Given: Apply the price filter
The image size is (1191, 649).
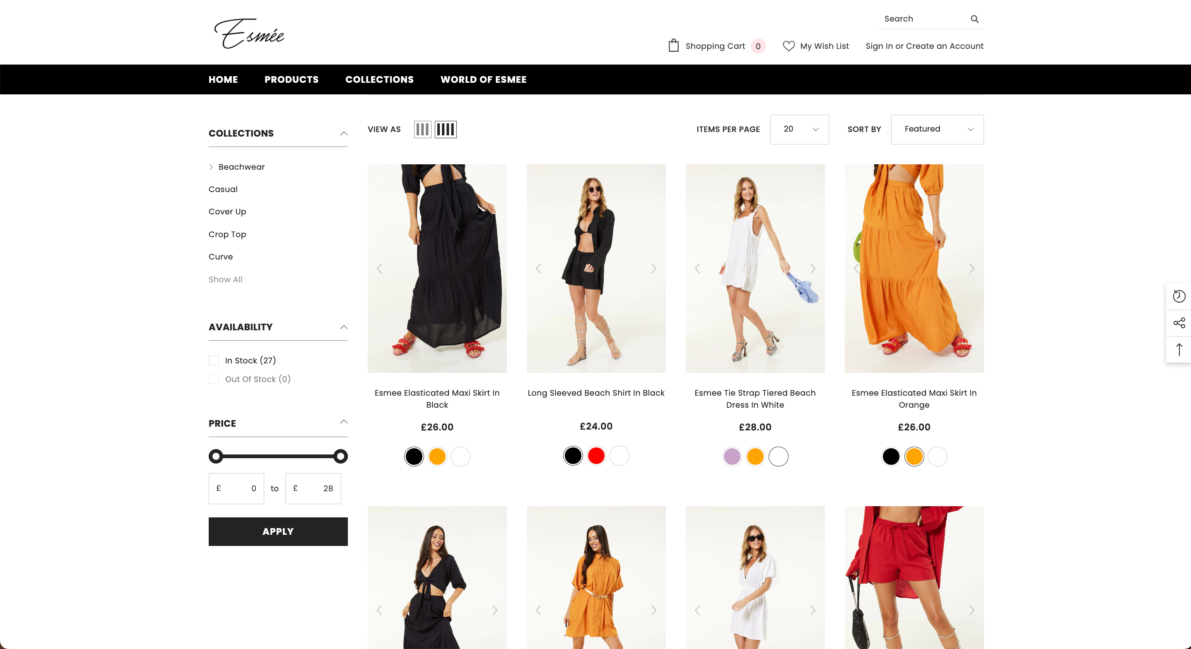Looking at the screenshot, I should pos(278,531).
